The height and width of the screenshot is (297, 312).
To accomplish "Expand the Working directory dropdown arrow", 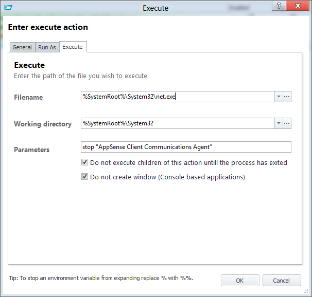I will 279,123.
